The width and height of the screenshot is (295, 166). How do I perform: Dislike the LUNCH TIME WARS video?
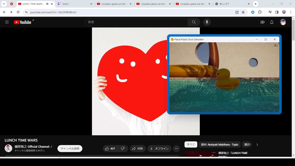(x=123, y=148)
